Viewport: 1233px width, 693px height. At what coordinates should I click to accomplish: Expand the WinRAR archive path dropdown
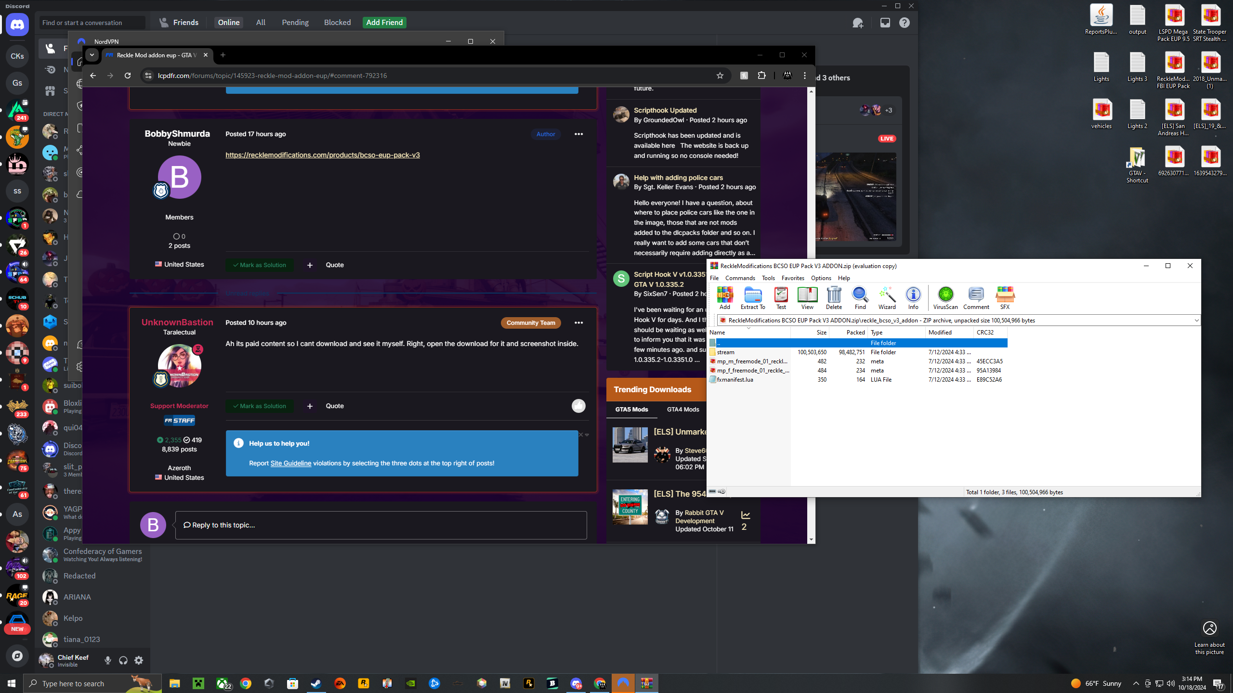[1196, 321]
